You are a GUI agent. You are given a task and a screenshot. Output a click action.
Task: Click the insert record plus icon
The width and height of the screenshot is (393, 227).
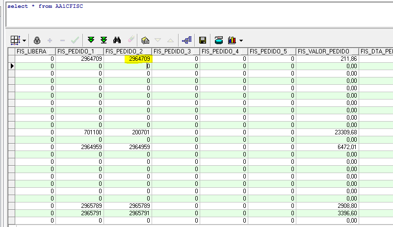[x=50, y=40]
